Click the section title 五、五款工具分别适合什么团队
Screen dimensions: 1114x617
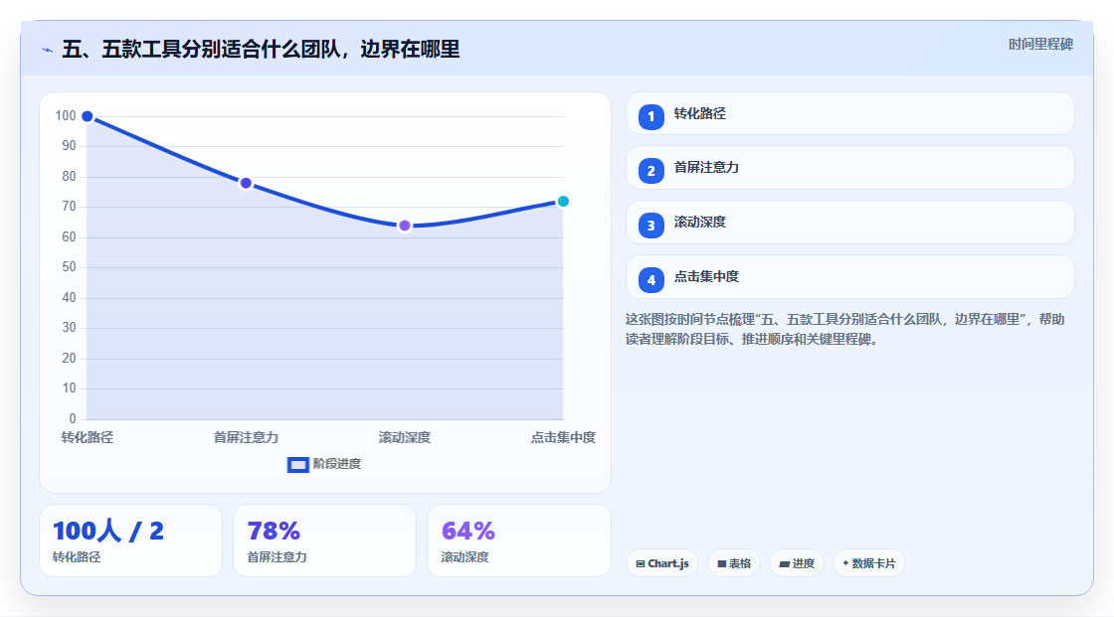(x=261, y=50)
